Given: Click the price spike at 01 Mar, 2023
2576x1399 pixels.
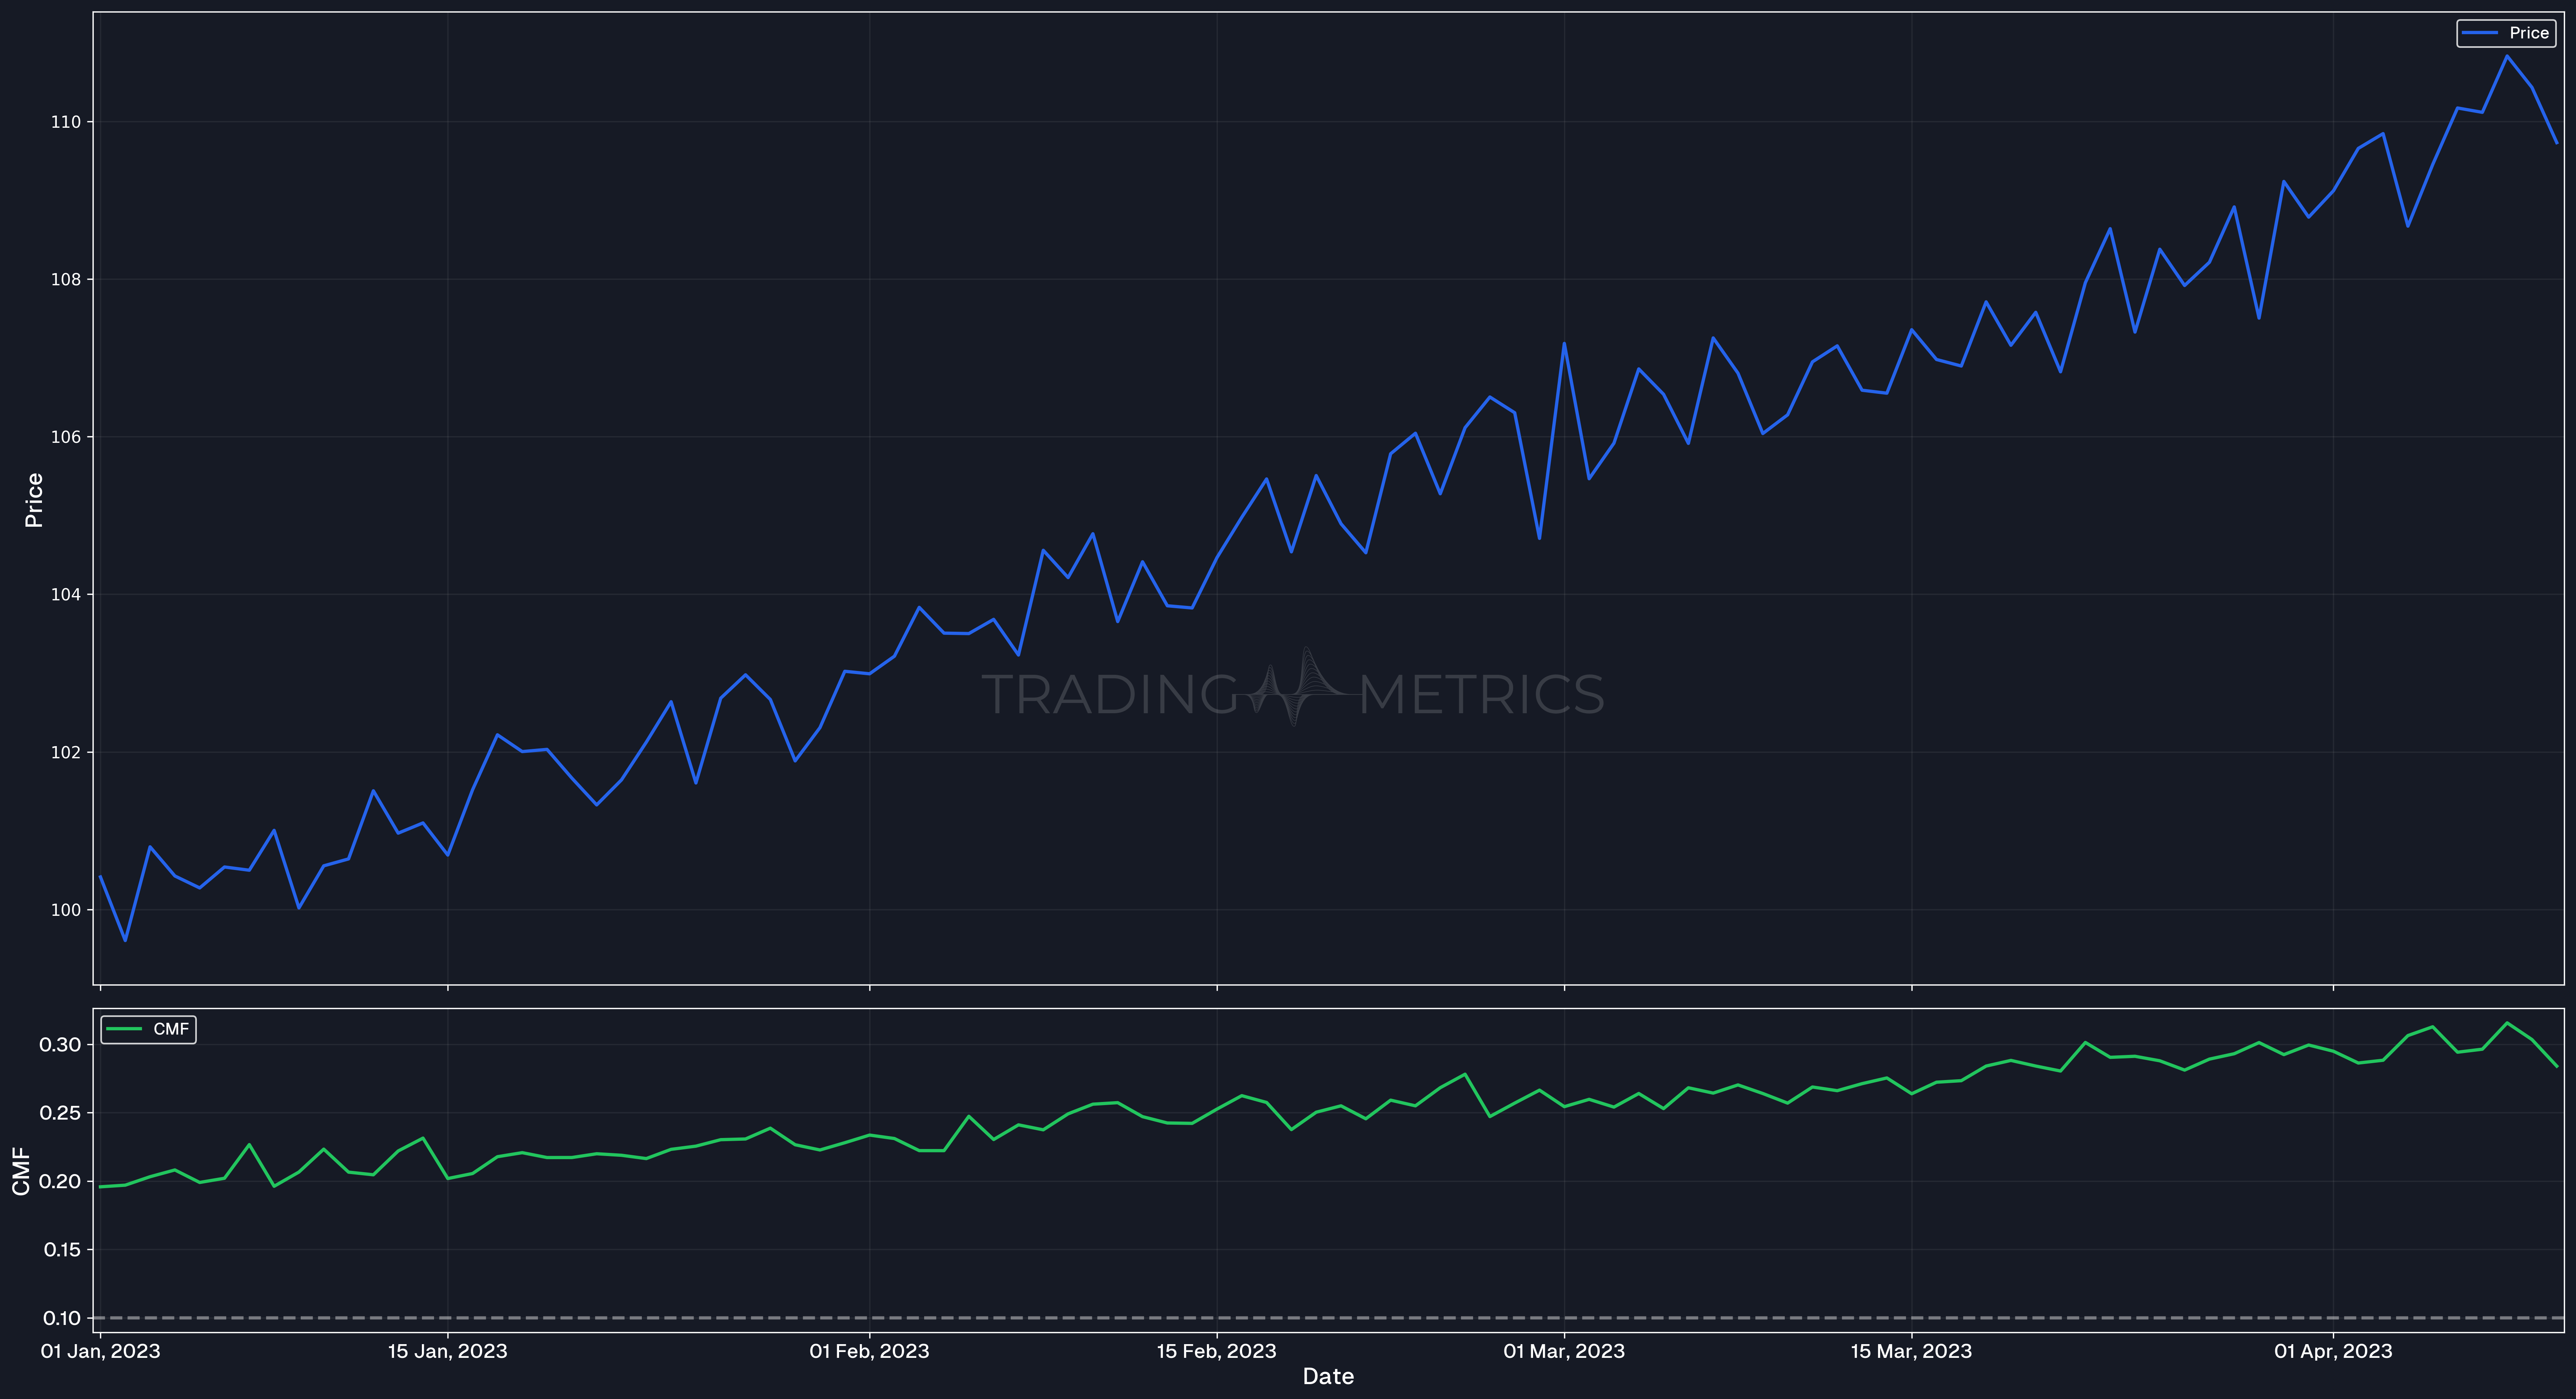Looking at the screenshot, I should 1564,344.
